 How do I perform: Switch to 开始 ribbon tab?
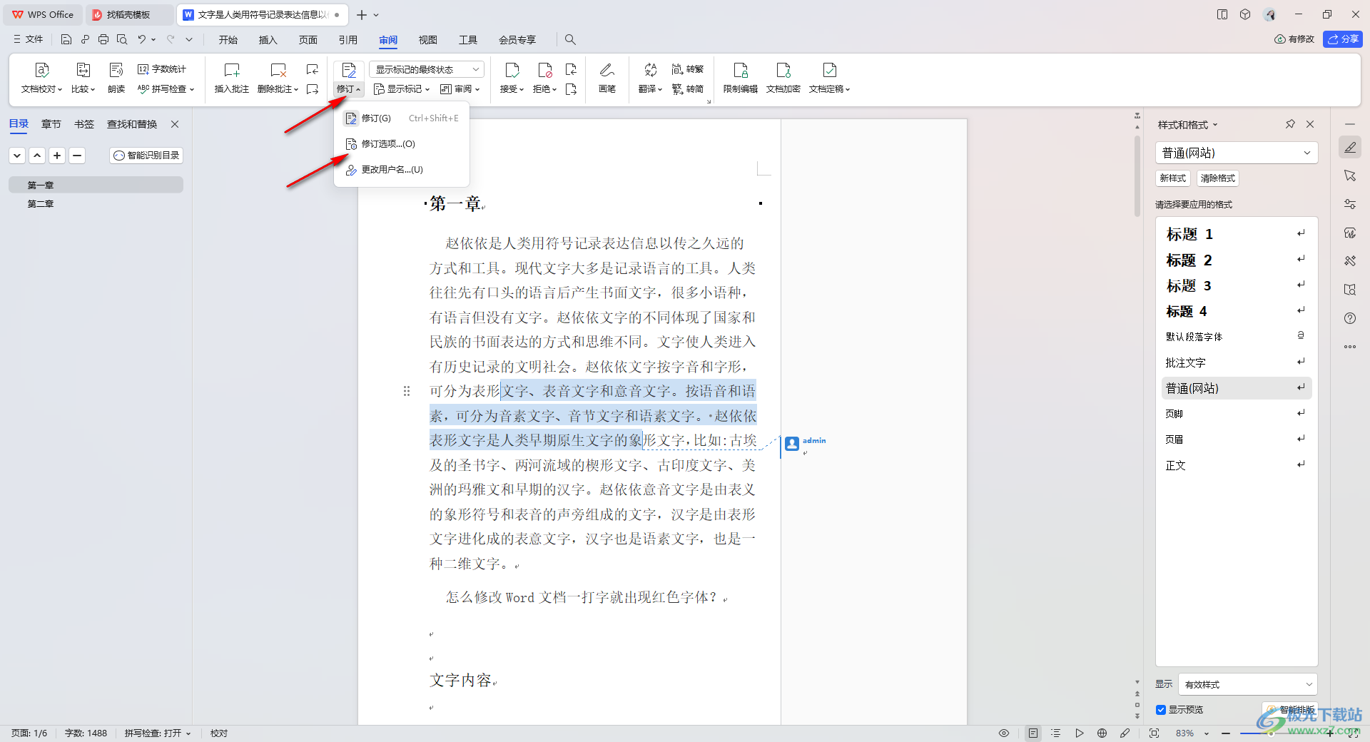click(228, 40)
